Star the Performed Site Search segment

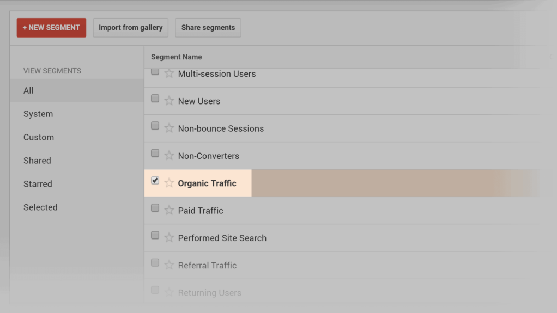(x=169, y=238)
